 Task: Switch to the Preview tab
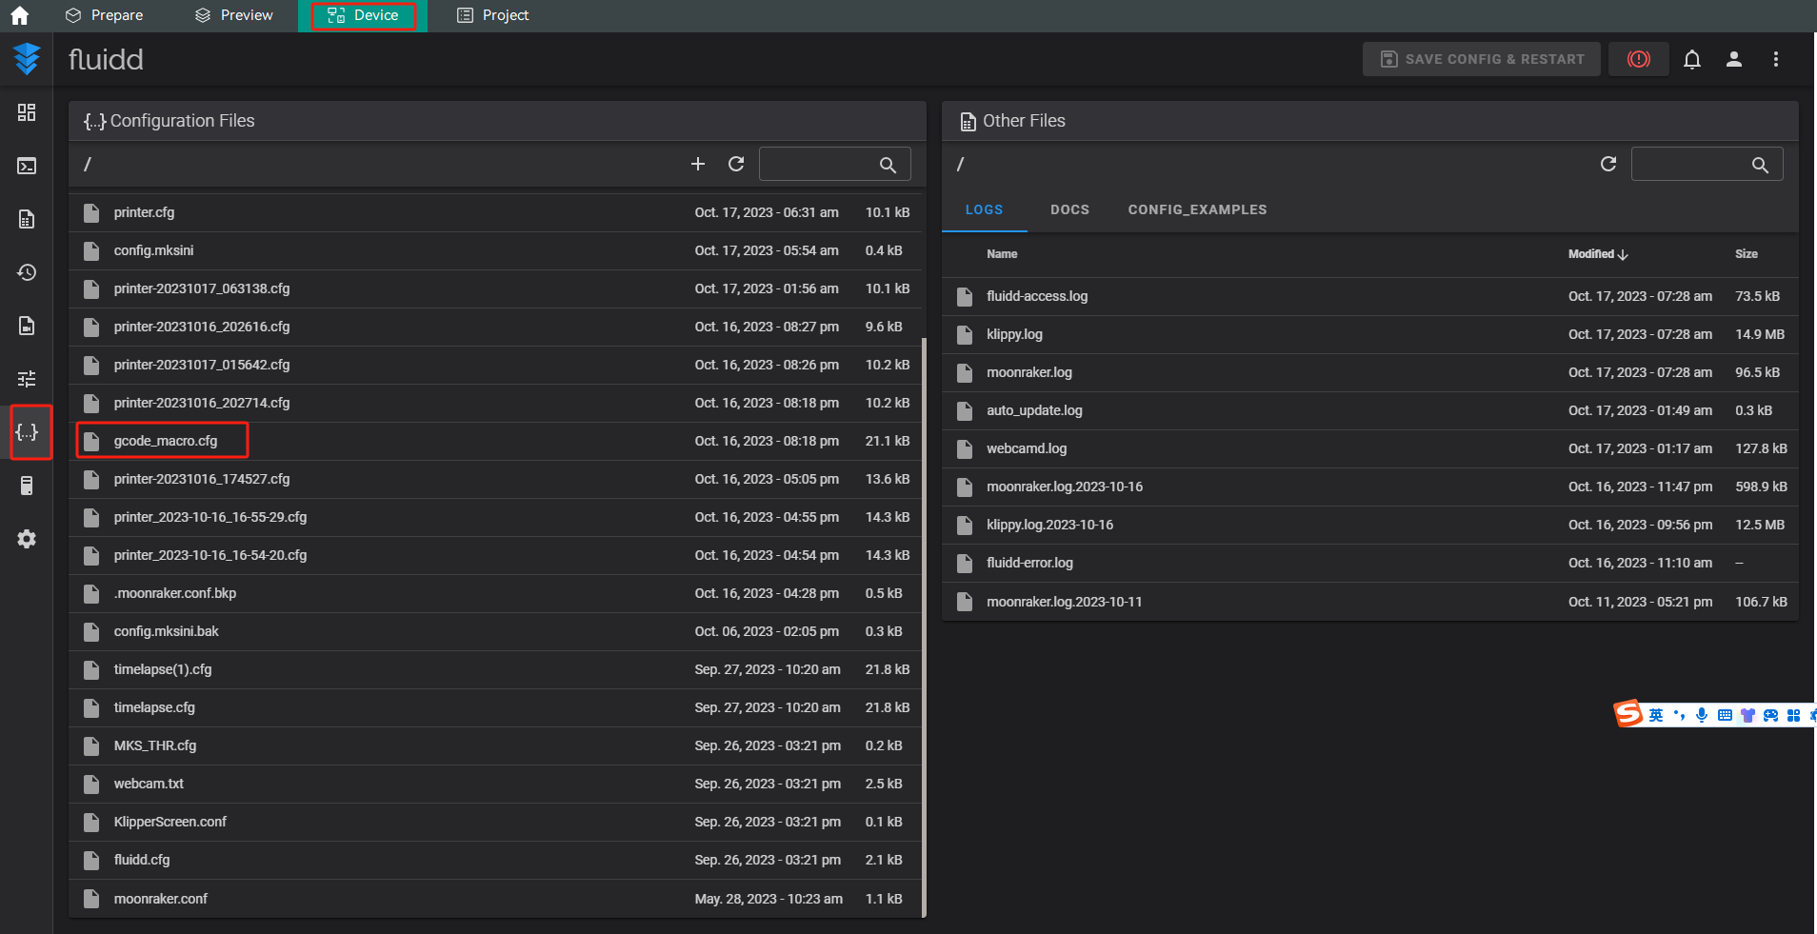coord(233,15)
